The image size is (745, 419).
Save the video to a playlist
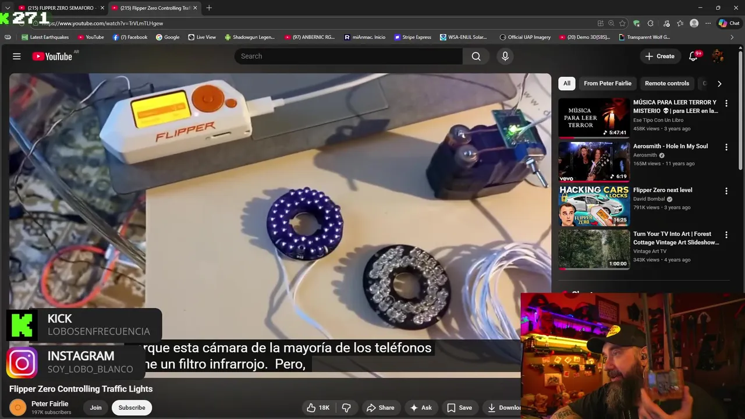click(459, 408)
